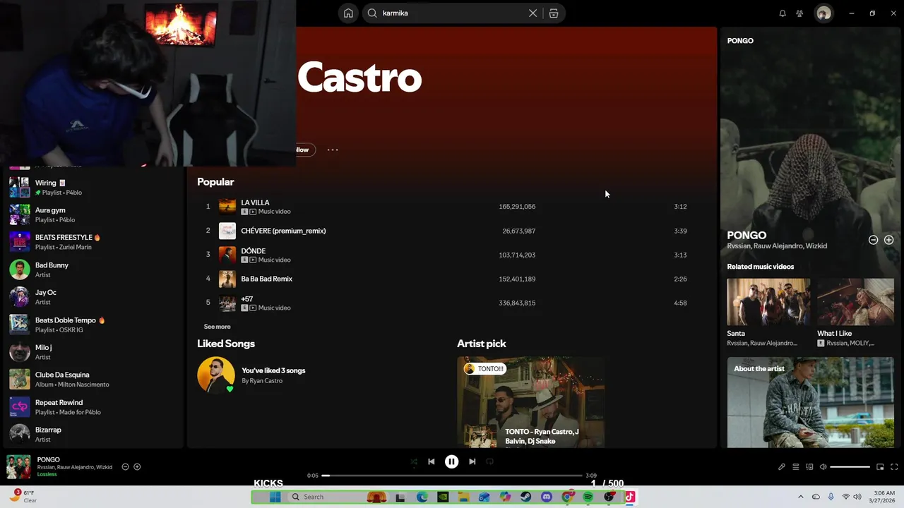Open TikTok from the taskbar
Screen dimensions: 904x508
[629, 497]
